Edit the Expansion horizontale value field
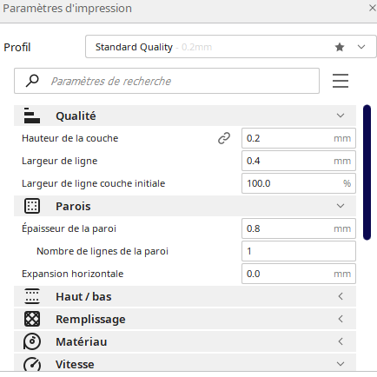377x377 pixels. tap(299, 274)
